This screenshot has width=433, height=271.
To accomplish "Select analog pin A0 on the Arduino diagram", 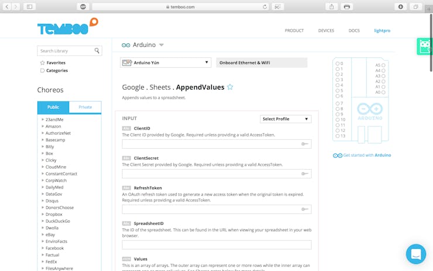I will 383,92.
